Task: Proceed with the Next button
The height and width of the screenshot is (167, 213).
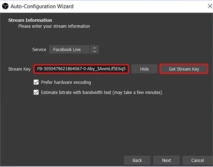Action: tap(166, 160)
